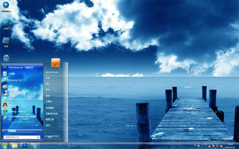Open the blue globe desktop shortcut
Viewport: 239px width, 149px height.
6,7
